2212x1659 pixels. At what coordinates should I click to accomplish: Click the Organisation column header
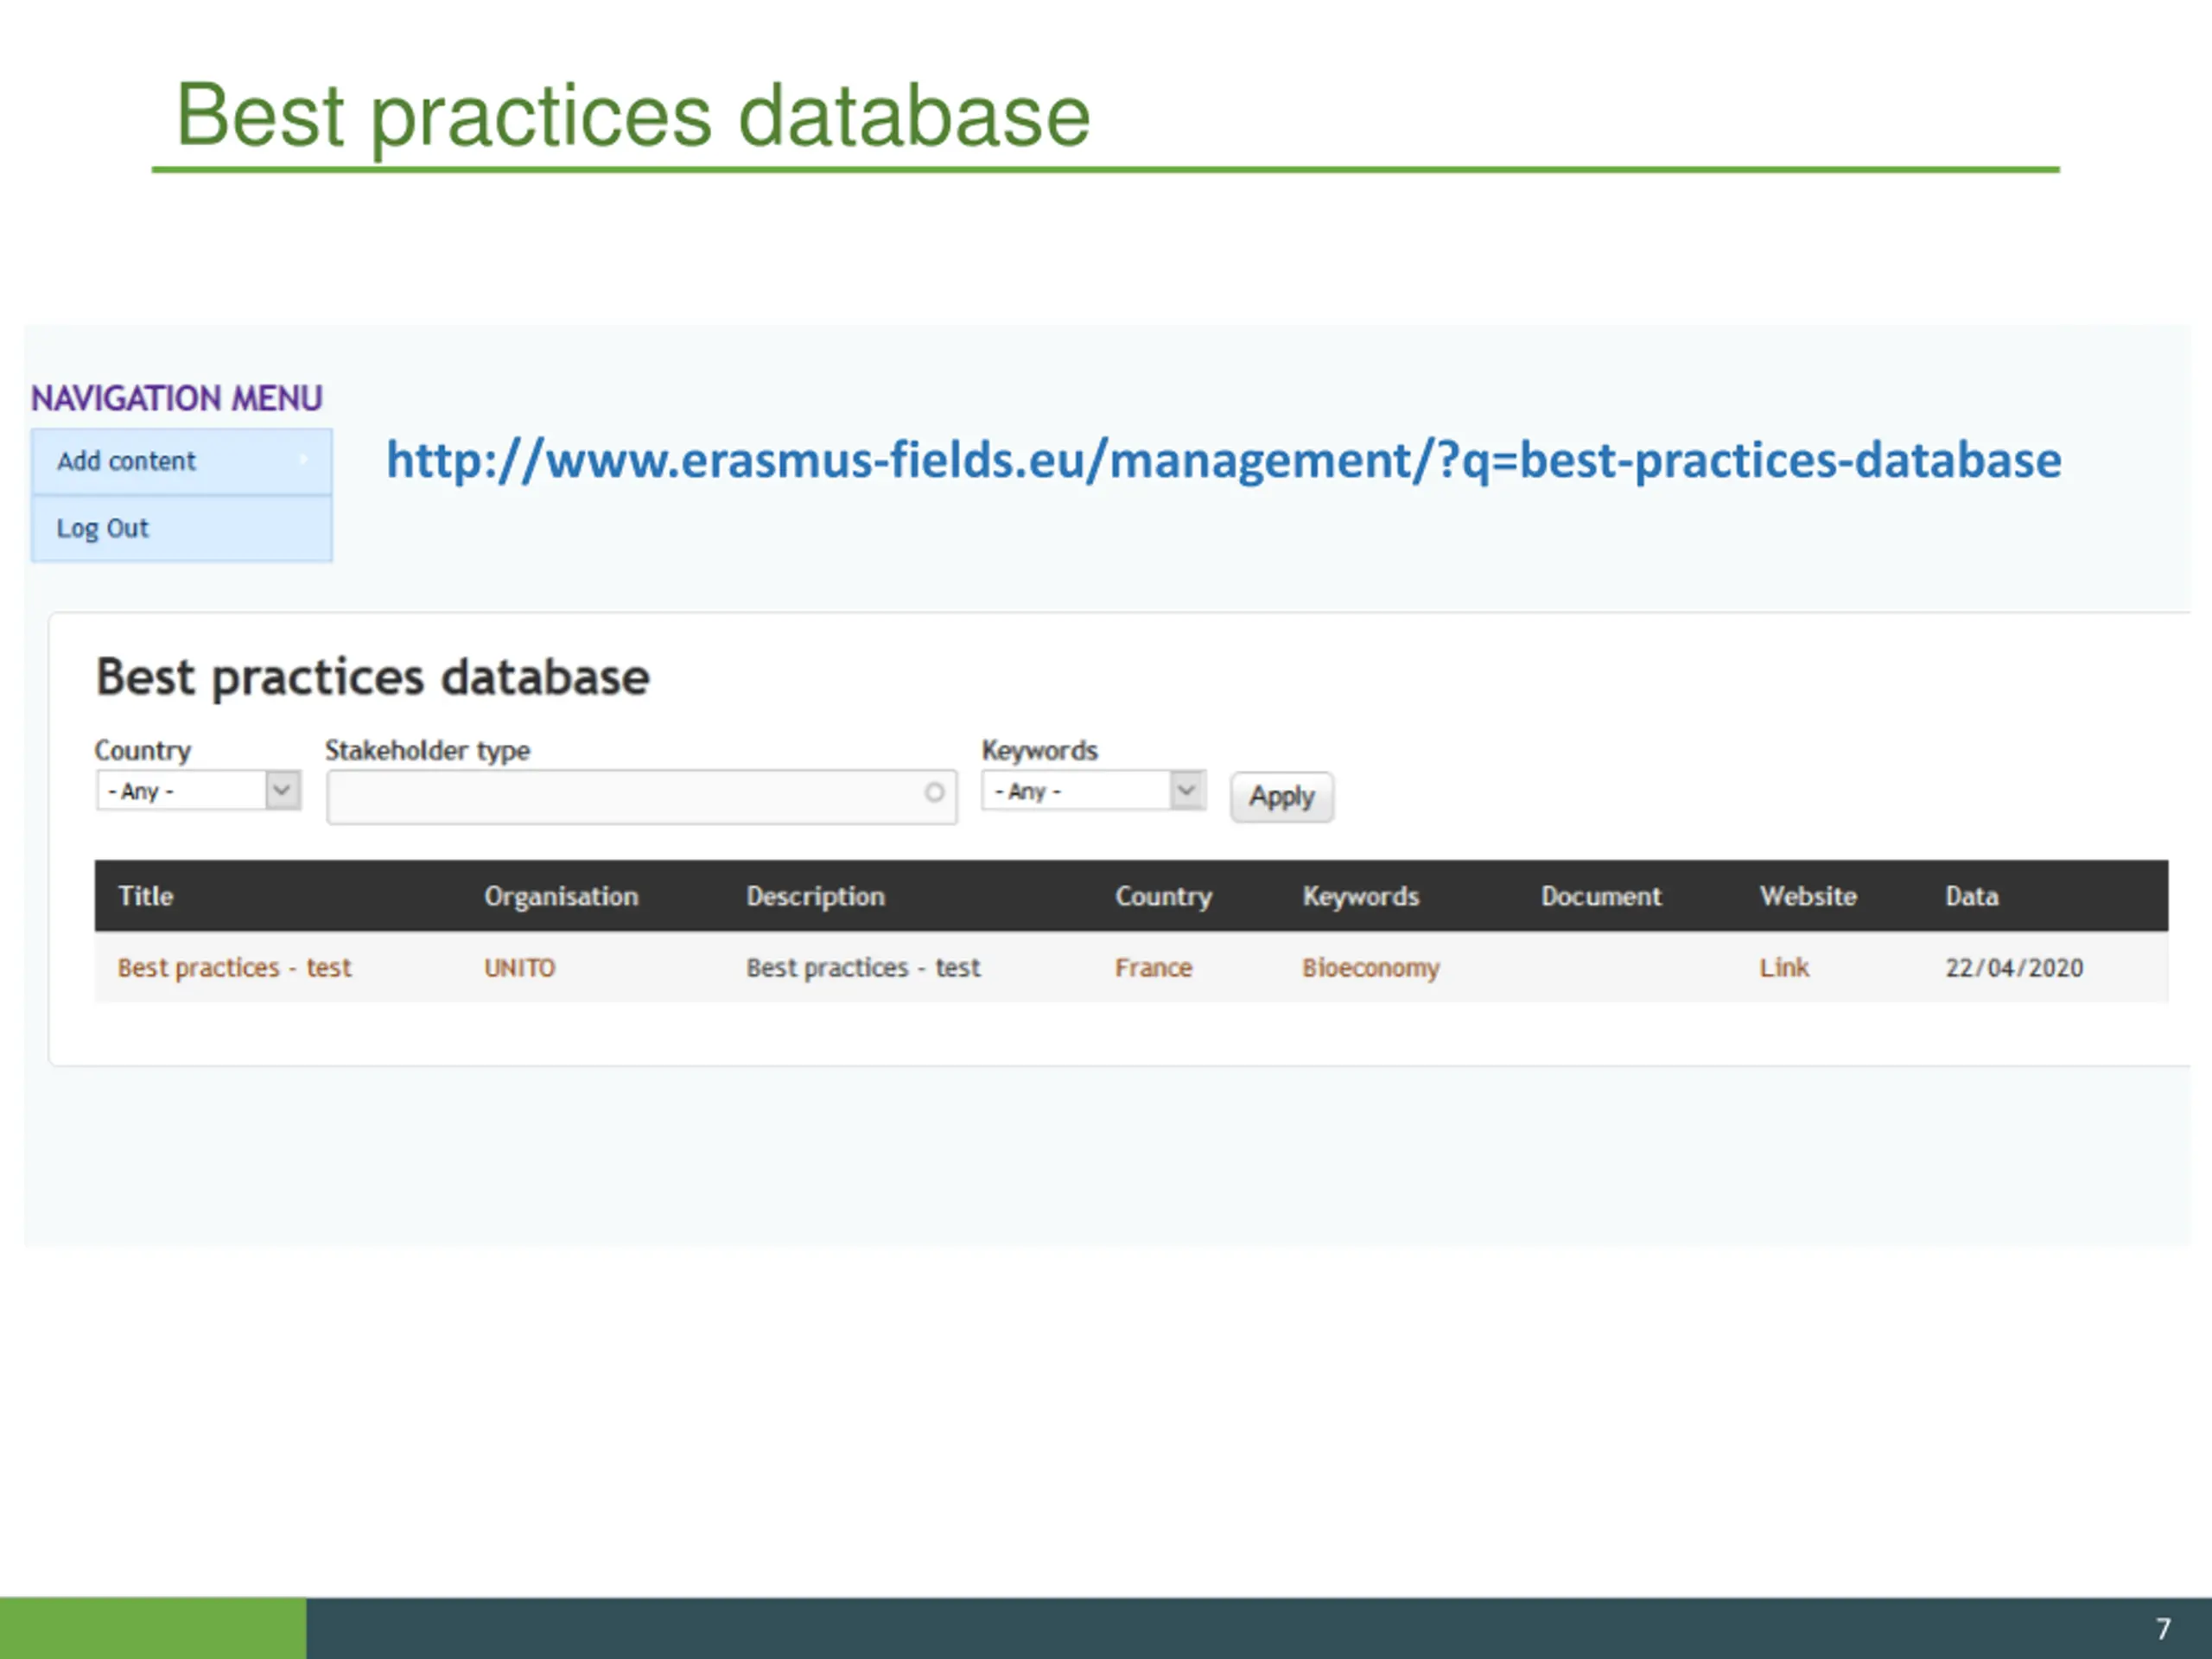click(561, 896)
